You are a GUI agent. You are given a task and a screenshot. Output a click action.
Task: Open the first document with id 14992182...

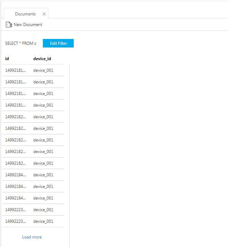click(33, 117)
